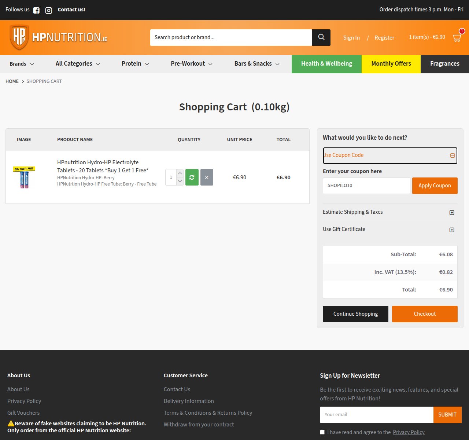The height and width of the screenshot is (440, 469).
Task: Click the green update quantity button
Action: coord(192,177)
